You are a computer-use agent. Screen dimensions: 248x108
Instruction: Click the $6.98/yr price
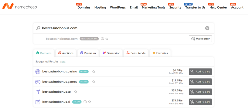tap(178, 70)
